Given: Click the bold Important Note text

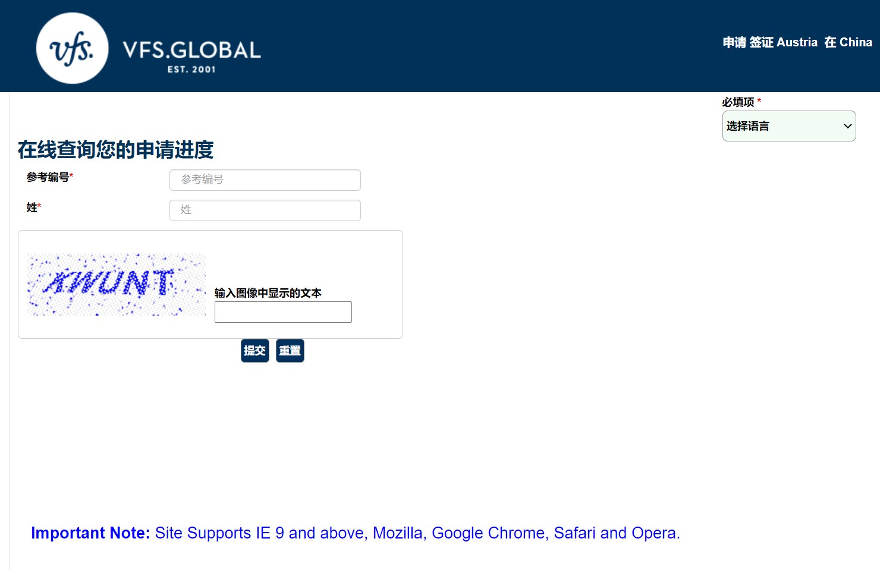Looking at the screenshot, I should click(x=90, y=533).
